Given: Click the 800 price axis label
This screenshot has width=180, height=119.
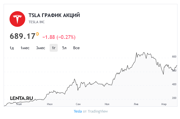Looking at the screenshot, I should tap(174, 57).
